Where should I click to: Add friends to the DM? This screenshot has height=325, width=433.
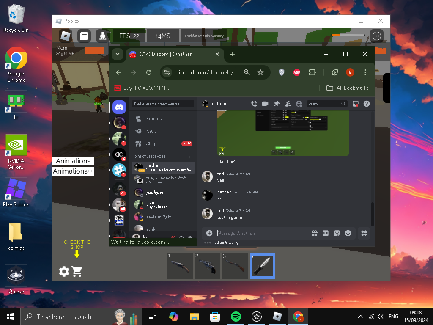click(x=288, y=104)
